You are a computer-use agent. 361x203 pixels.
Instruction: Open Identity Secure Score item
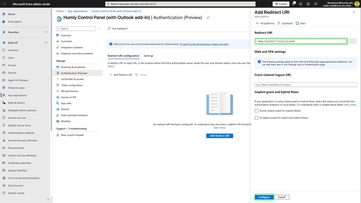(x=19, y=125)
